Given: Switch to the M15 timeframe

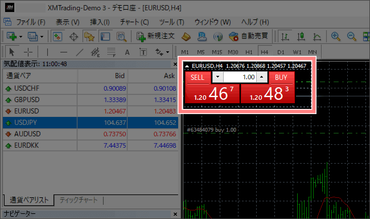Looking at the screenshot, I should click(x=217, y=52).
